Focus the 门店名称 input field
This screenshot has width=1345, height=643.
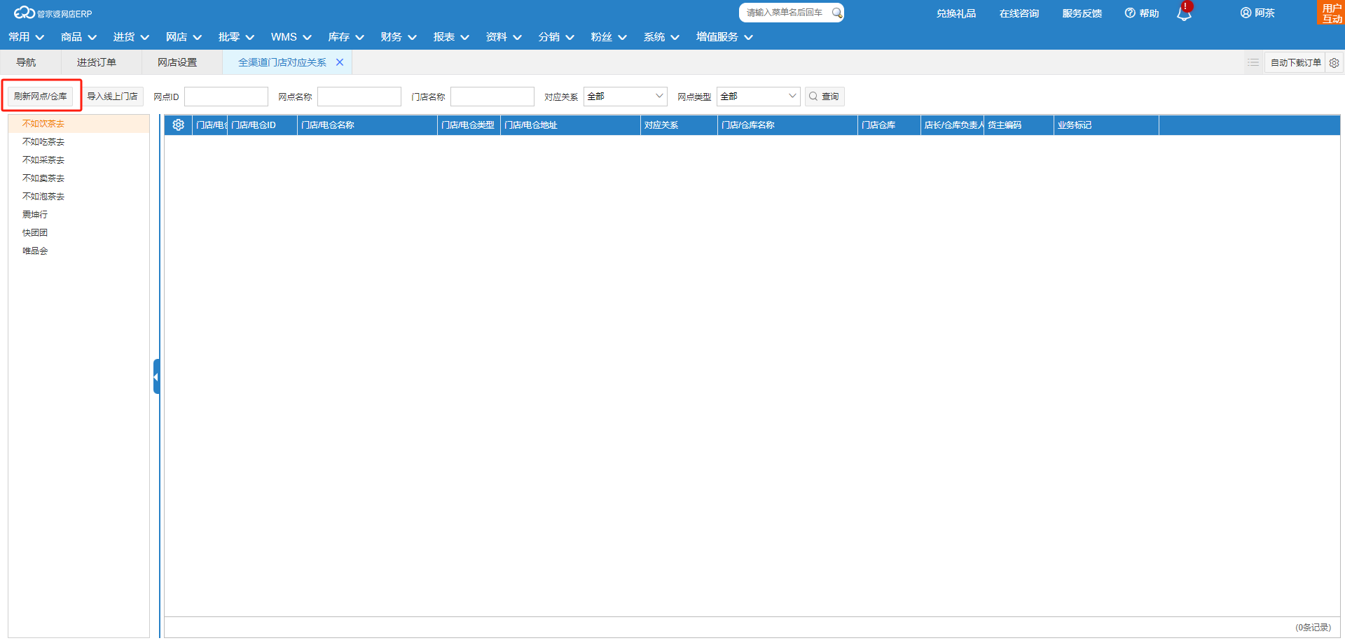[x=492, y=97]
